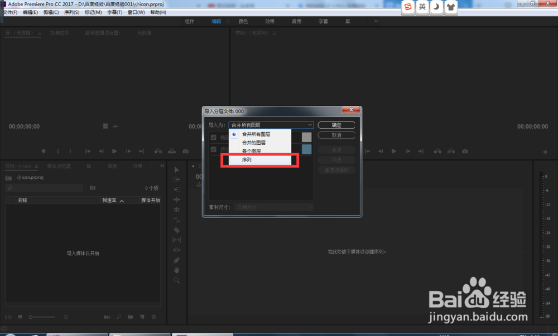The height and width of the screenshot is (336, 558).
Task: Select the Slip tool
Action: click(x=176, y=240)
